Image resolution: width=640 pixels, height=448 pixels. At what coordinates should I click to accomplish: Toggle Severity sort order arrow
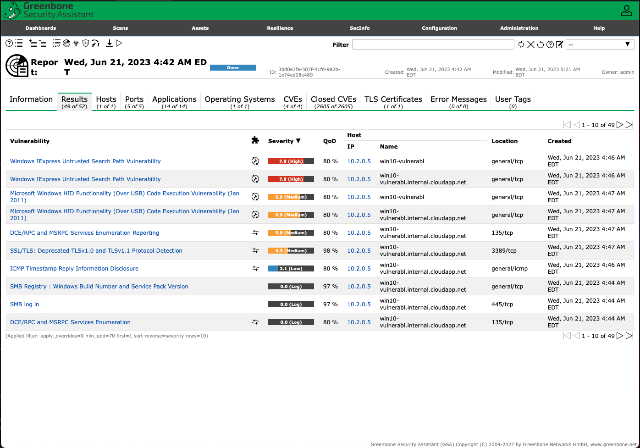298,141
